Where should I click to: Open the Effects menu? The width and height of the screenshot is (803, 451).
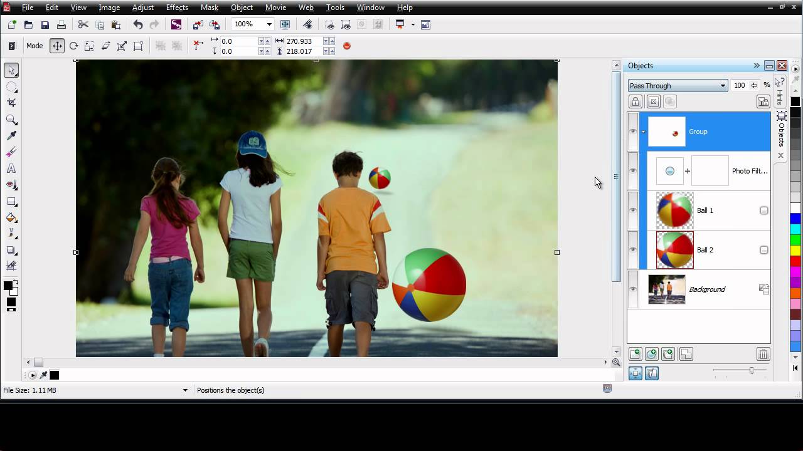[177, 8]
